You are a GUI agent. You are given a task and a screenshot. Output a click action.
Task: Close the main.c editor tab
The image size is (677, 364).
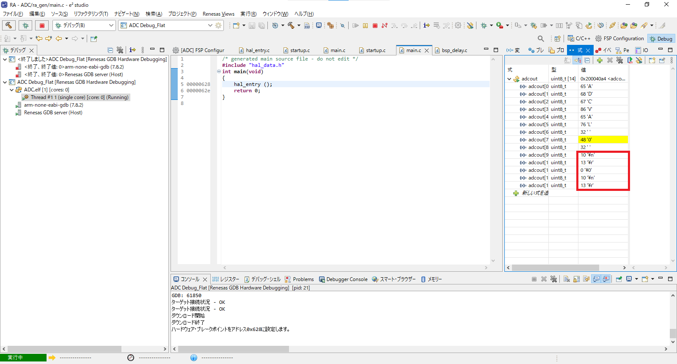click(427, 50)
